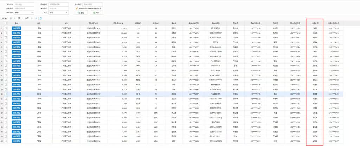Go to the first page of results
The width and height of the screenshot is (360, 148).
click(x=10, y=18)
